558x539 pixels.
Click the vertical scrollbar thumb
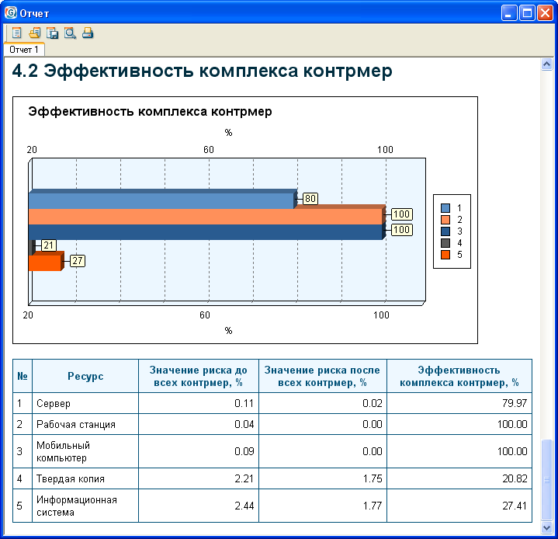point(546,480)
